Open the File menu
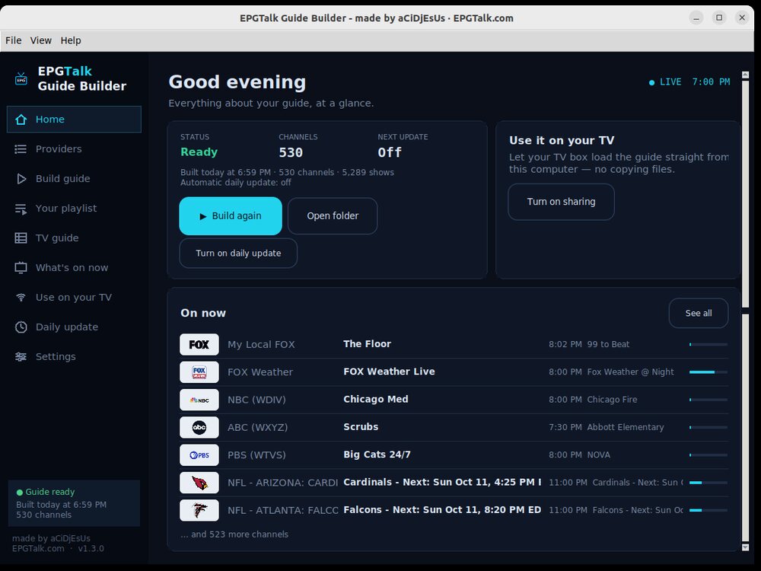This screenshot has width=761, height=571. point(14,40)
